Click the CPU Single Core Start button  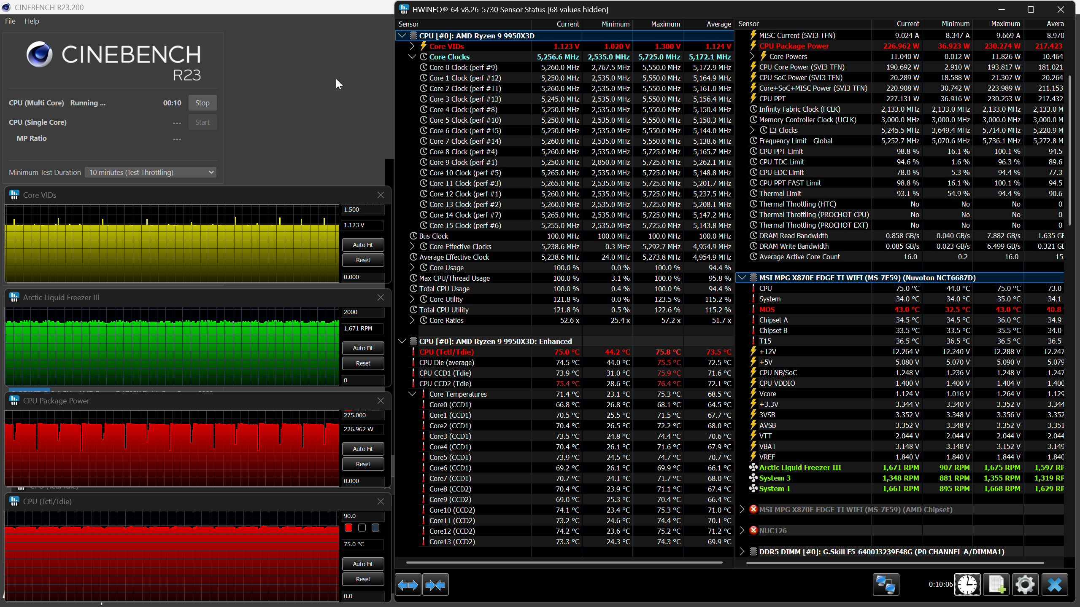pyautogui.click(x=202, y=122)
